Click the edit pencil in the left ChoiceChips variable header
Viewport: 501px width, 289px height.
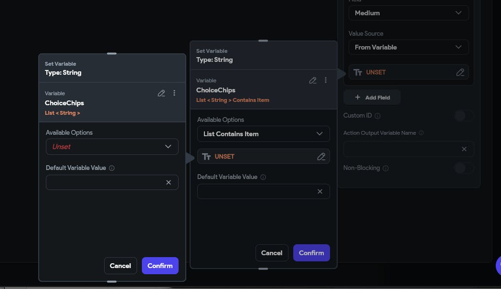click(x=161, y=93)
